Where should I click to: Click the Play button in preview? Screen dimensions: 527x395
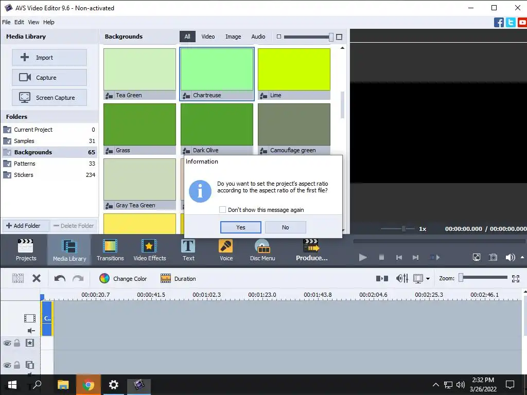pyautogui.click(x=363, y=258)
